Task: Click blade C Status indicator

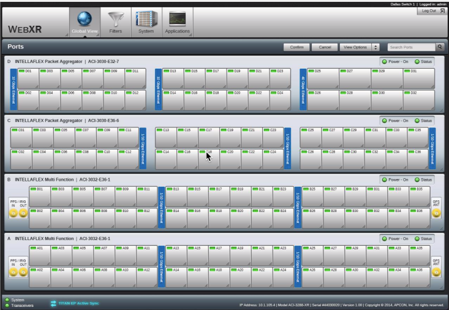Action: (417, 121)
